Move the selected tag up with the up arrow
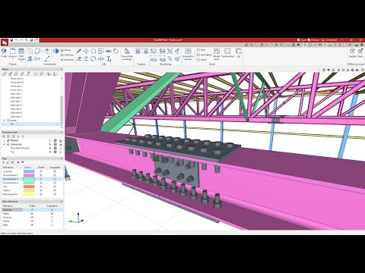The height and width of the screenshot is (273, 365). (x=18, y=162)
